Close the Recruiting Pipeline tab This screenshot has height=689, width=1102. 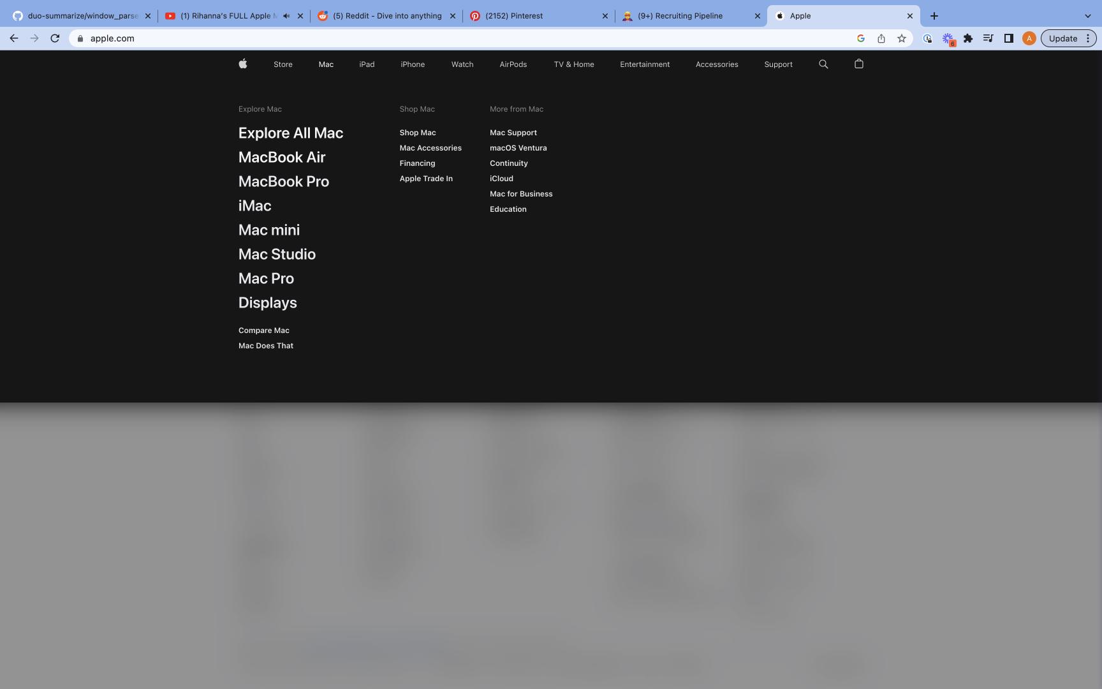[x=758, y=16]
